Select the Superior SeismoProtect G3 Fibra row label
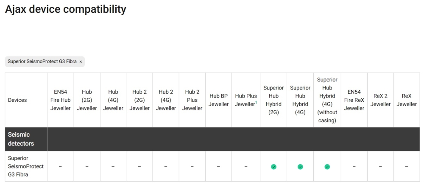The height and width of the screenshot is (185, 424). pyautogui.click(x=25, y=166)
